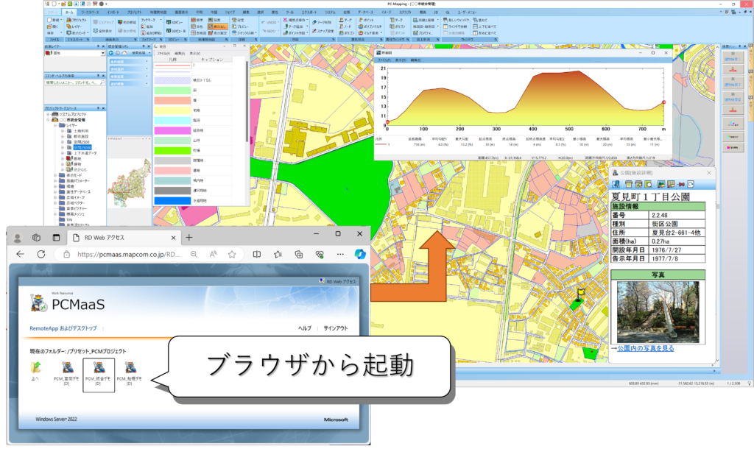
Task: Switch to the インポート ribbon tab
Action: coord(113,12)
